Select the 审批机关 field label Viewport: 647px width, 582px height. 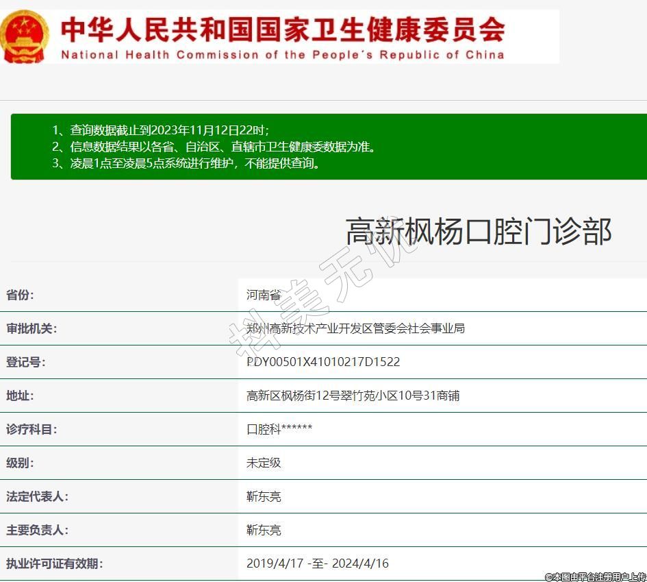pos(31,328)
